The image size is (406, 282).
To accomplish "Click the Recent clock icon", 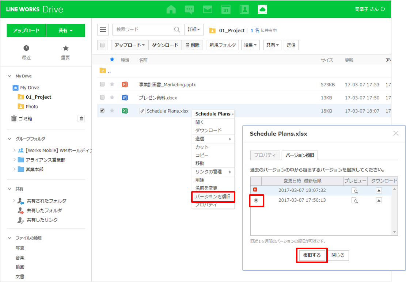I will [26, 48].
